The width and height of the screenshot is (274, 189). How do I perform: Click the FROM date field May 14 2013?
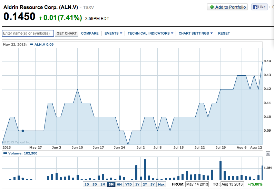click(197, 184)
